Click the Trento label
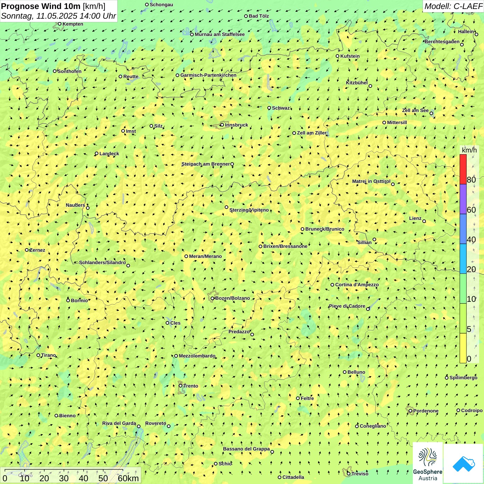The image size is (484, 484). tap(191, 386)
